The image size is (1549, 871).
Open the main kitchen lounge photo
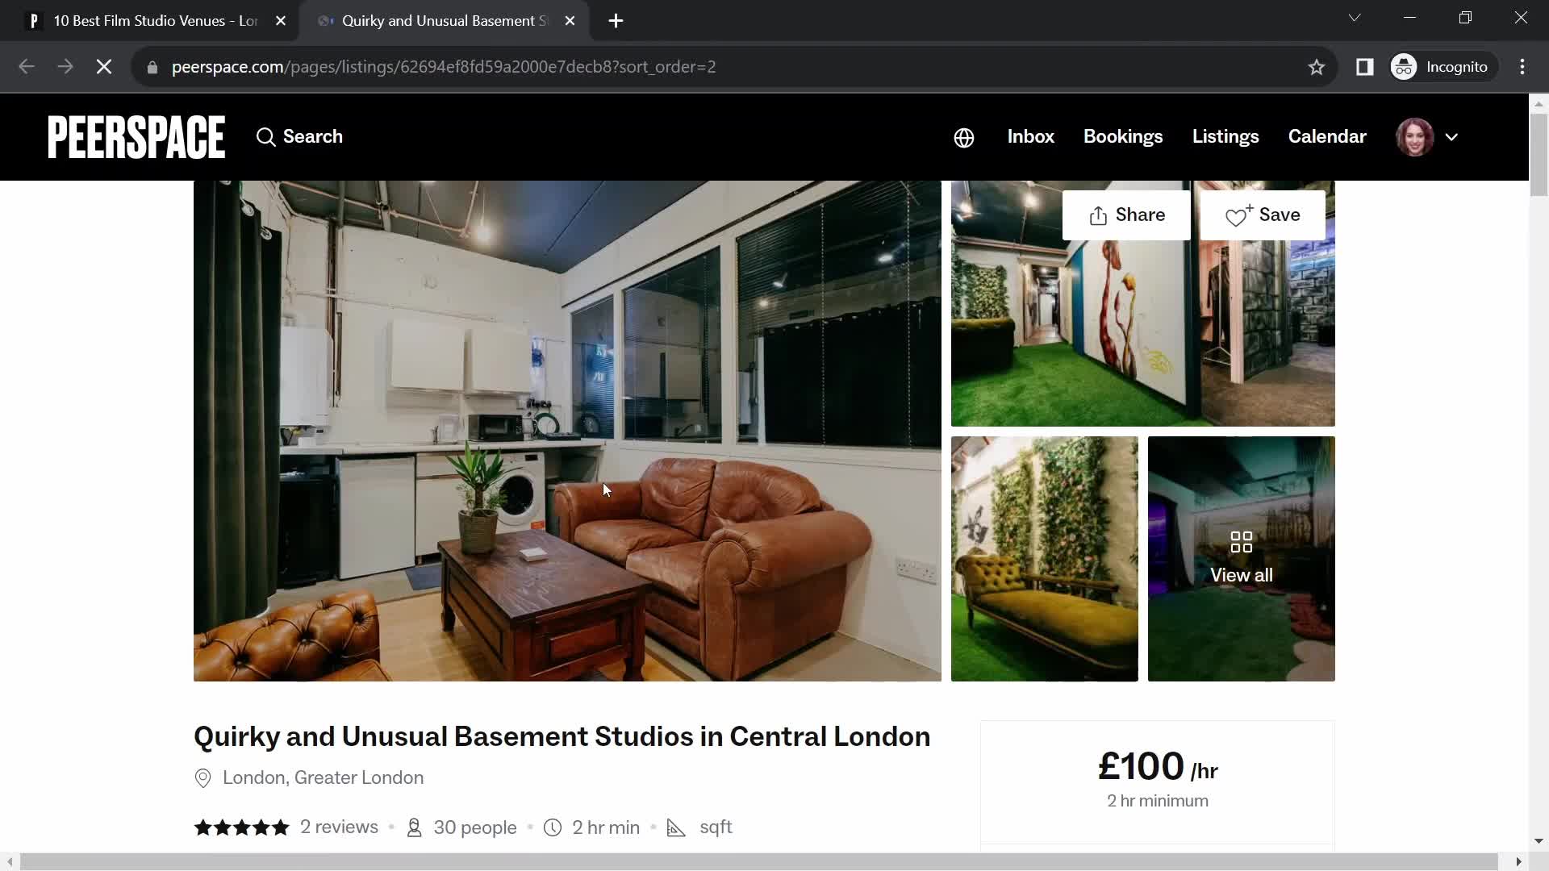[567, 431]
